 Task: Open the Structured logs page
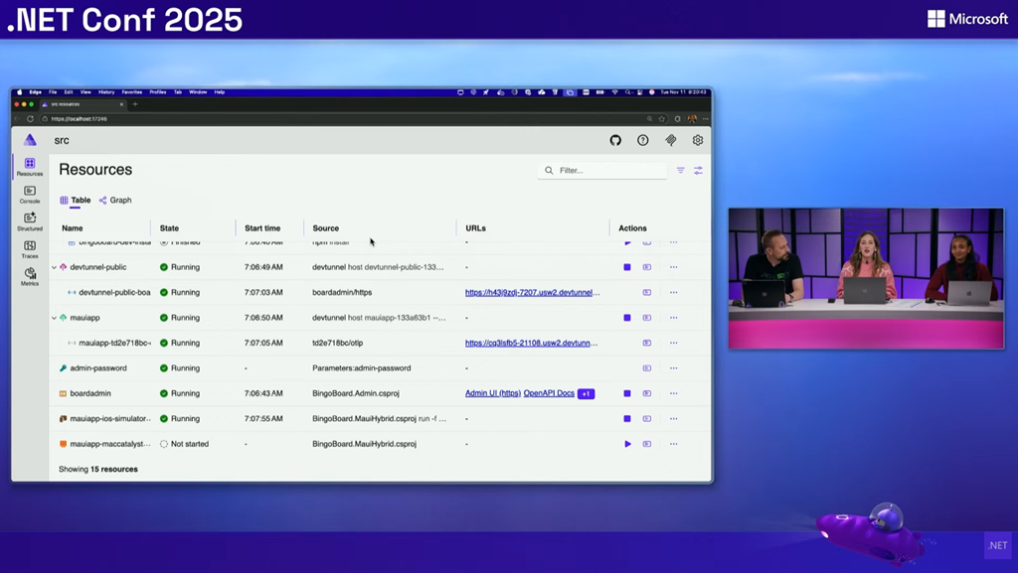30,221
